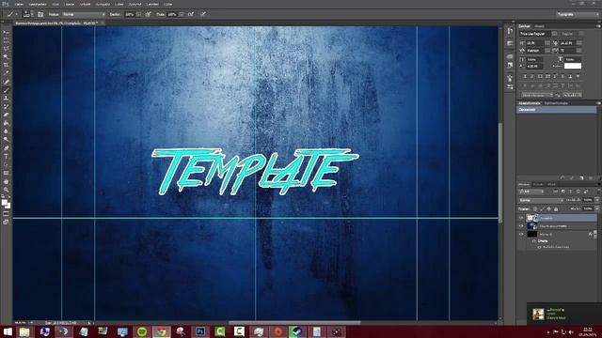This screenshot has width=602, height=338.
Task: Click the canvas horizontal scrollbar
Action: [x=294, y=323]
